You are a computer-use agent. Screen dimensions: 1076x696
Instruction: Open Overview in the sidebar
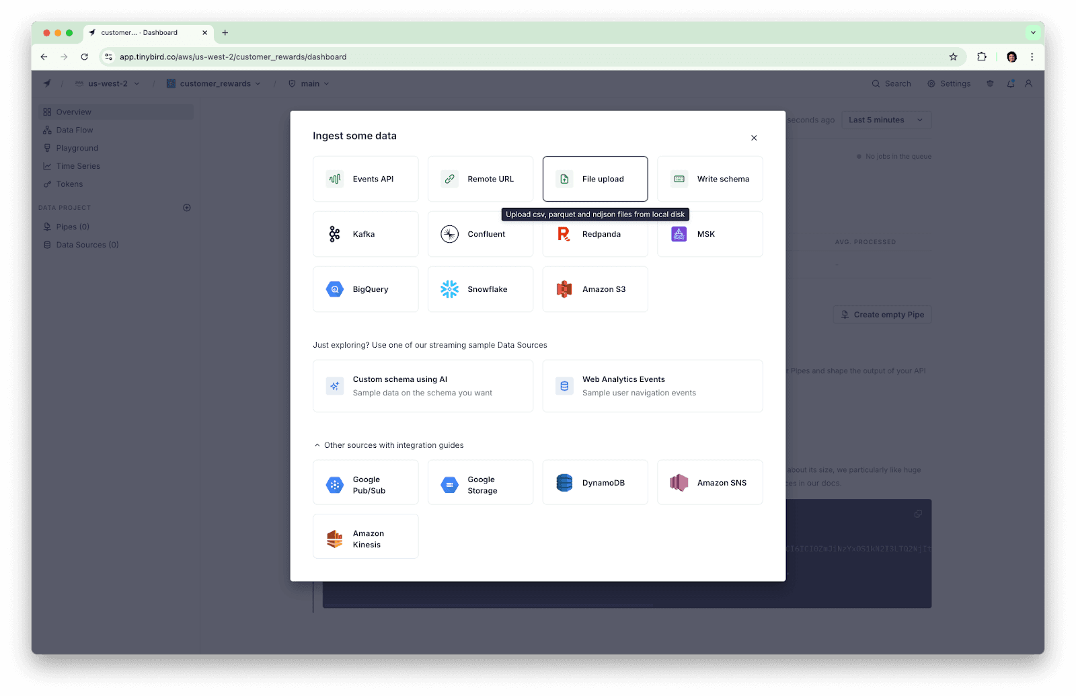[116, 112]
